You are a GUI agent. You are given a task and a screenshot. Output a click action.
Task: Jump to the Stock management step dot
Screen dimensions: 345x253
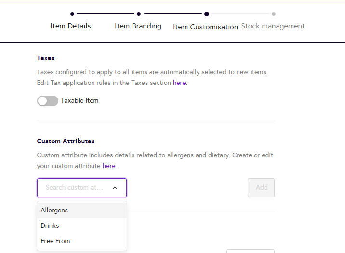(273, 14)
